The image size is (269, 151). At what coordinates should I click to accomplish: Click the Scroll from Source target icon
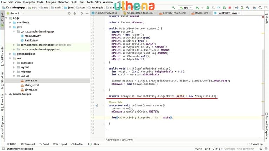point(69,13)
